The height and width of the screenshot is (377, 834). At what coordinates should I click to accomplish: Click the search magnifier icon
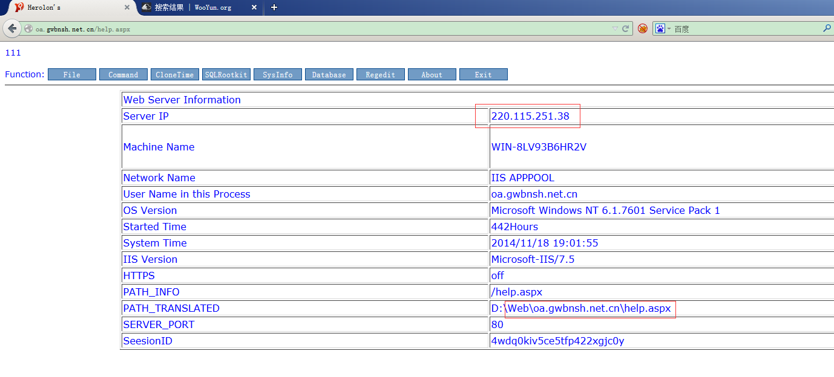pos(827,28)
